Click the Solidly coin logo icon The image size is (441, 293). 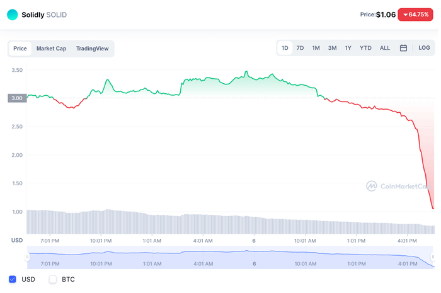12,14
